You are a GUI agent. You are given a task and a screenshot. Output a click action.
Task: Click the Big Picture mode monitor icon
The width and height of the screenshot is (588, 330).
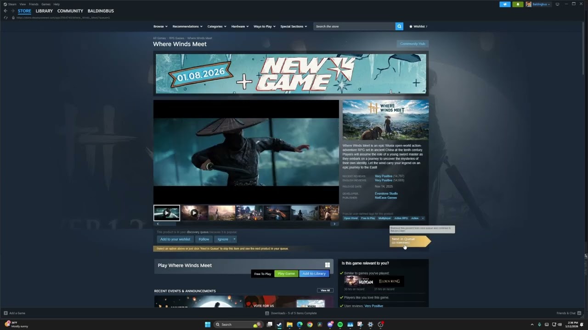(x=557, y=4)
